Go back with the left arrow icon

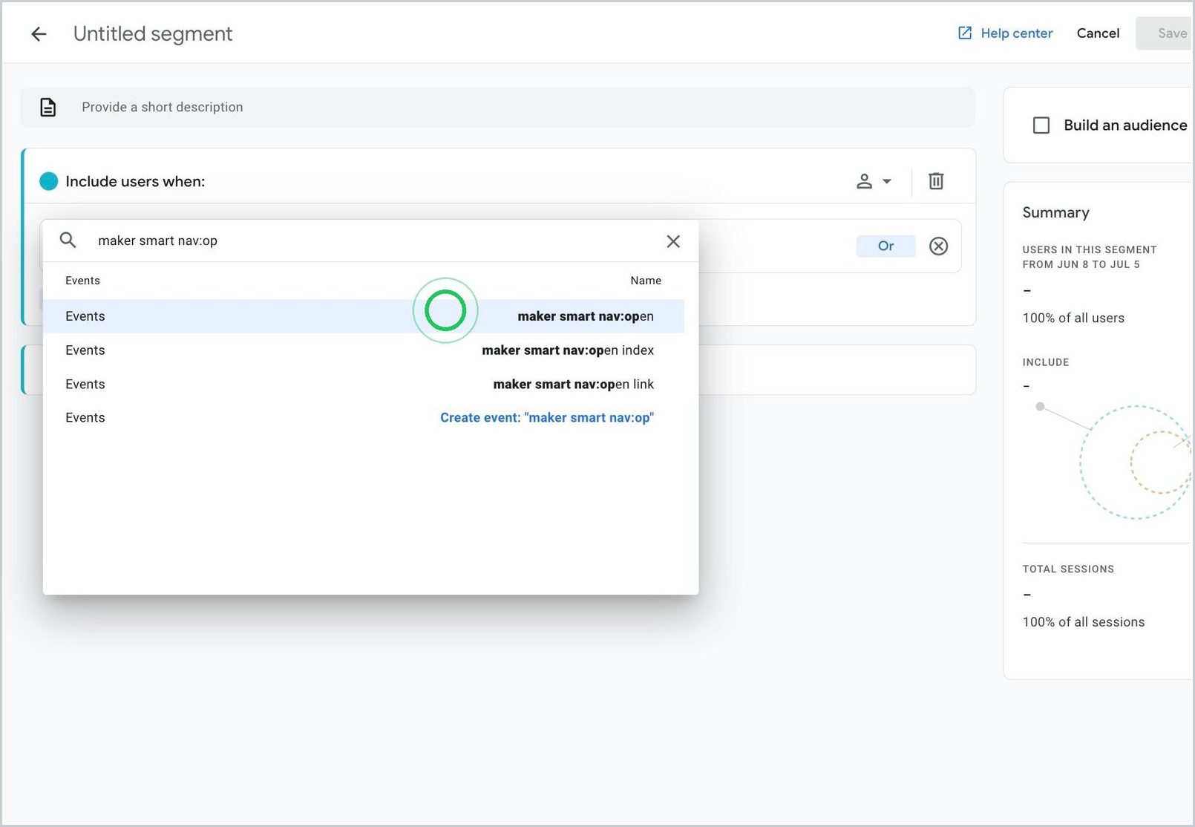pos(39,33)
